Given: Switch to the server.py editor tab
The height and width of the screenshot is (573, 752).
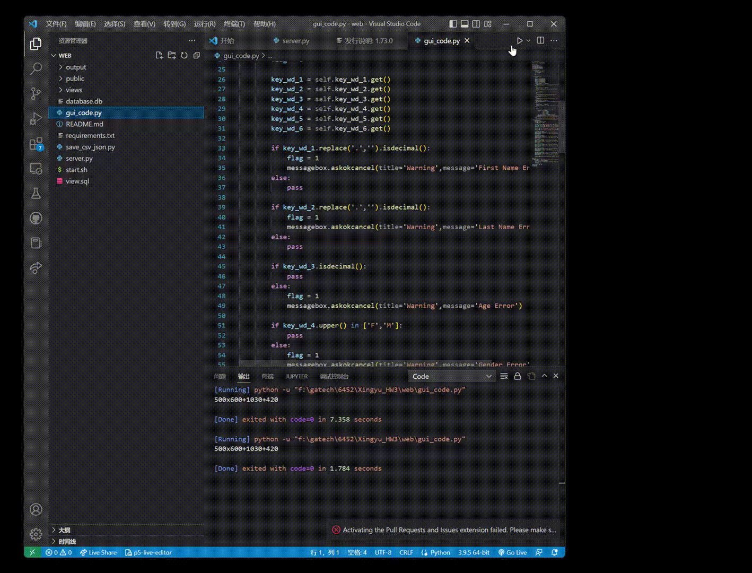Looking at the screenshot, I should point(296,41).
